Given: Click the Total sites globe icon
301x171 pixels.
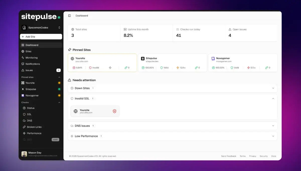Looking at the screenshot, I should pos(73,29).
